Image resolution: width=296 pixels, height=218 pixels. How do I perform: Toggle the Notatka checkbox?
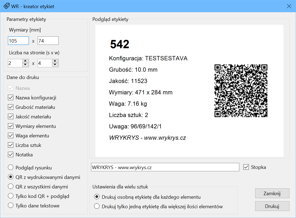pyautogui.click(x=11, y=155)
